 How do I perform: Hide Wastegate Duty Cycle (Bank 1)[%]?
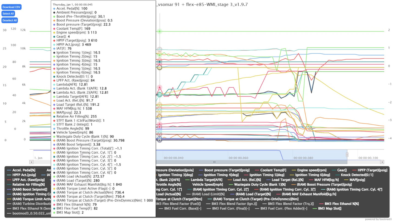click(x=255, y=185)
